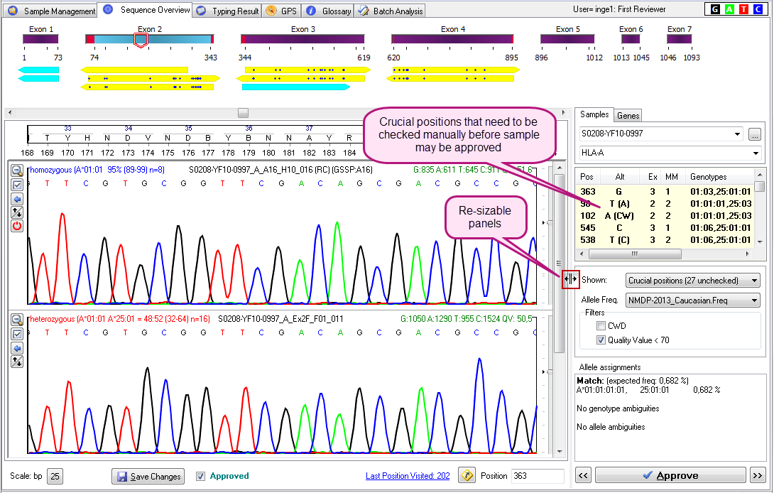
Task: Select the Sequence Overview tab
Action: point(145,10)
